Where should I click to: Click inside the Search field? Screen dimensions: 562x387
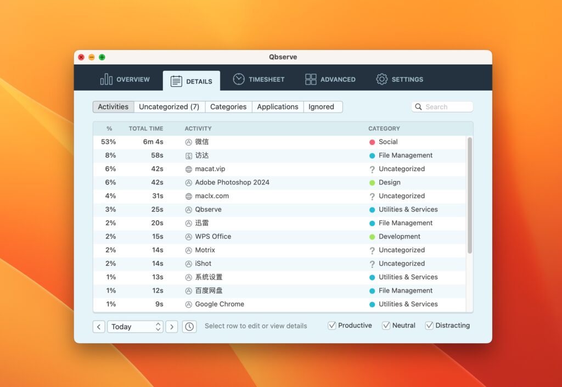(x=445, y=106)
